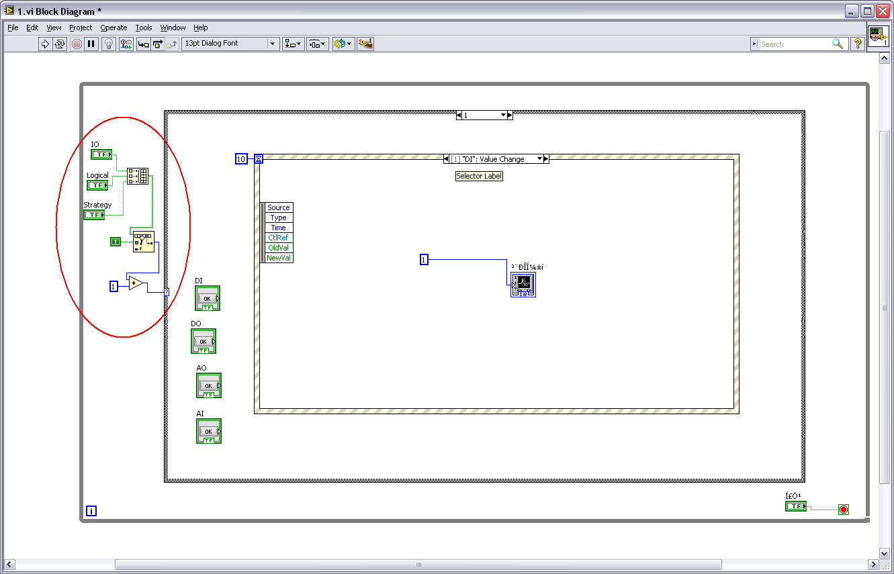Click the Run Continuously button

pyautogui.click(x=60, y=44)
